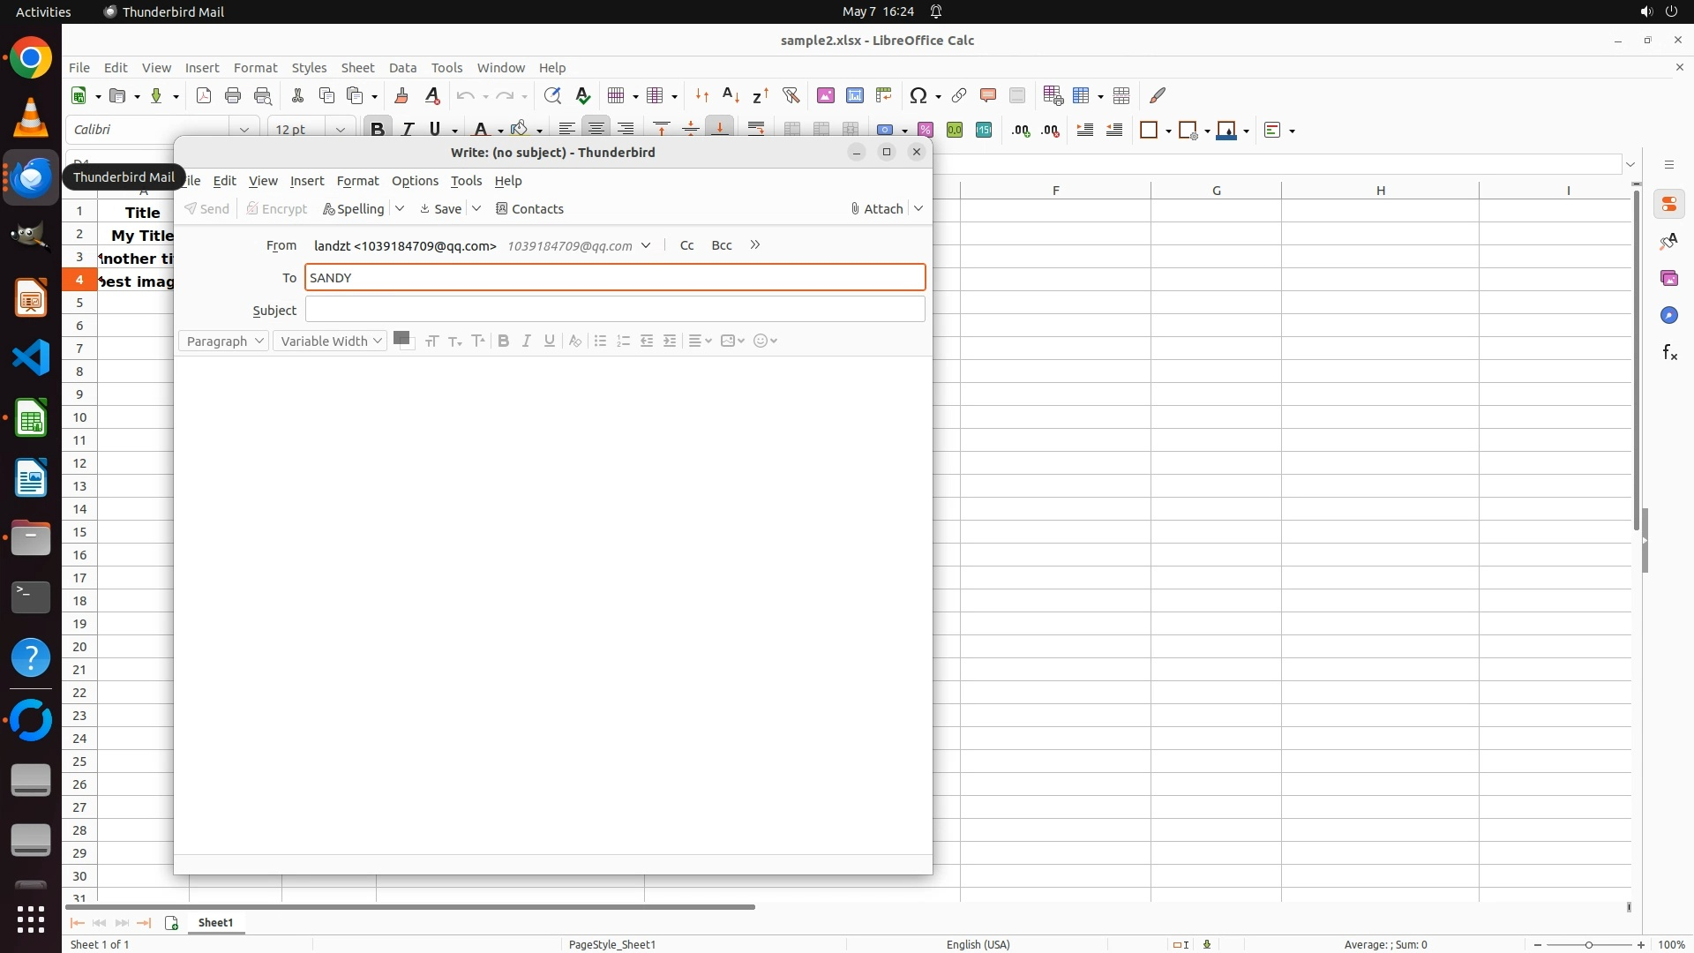1694x953 pixels.
Task: Toggle Bold in Calc formatting toolbar
Action: [x=378, y=130]
